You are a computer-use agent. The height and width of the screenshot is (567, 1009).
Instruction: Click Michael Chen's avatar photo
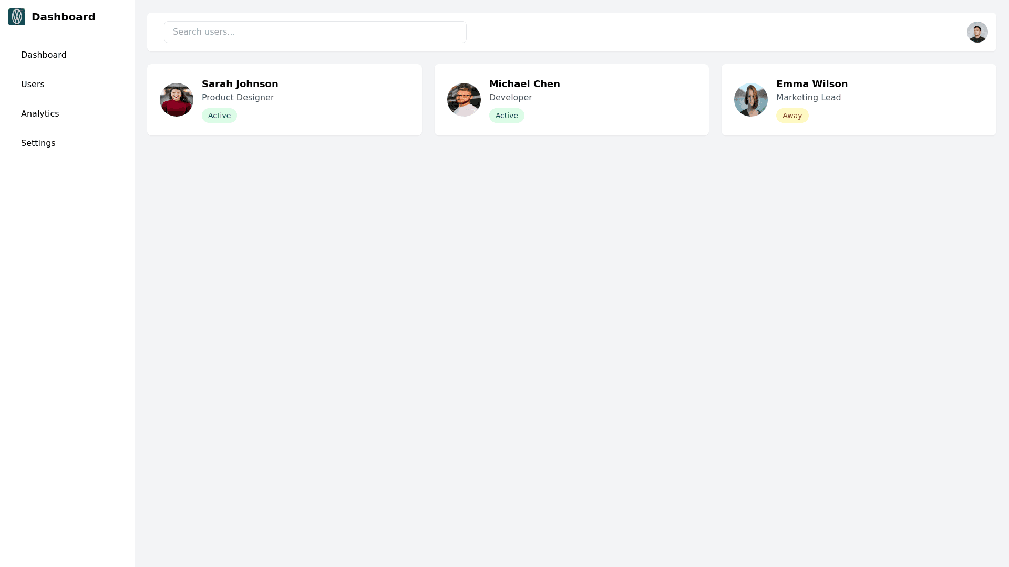(464, 100)
